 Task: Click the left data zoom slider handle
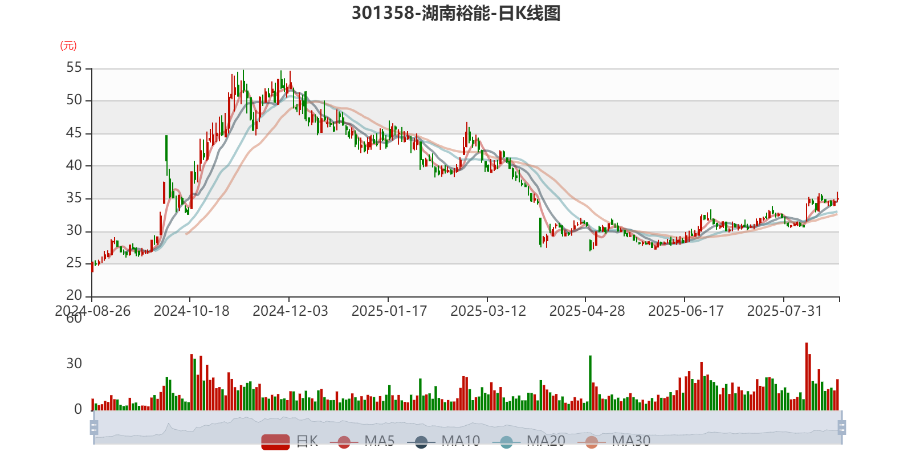pos(94,427)
